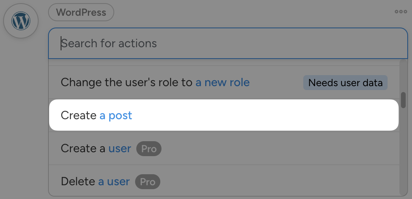Select the highlighted Create a post action
The image size is (412, 199).
point(224,115)
